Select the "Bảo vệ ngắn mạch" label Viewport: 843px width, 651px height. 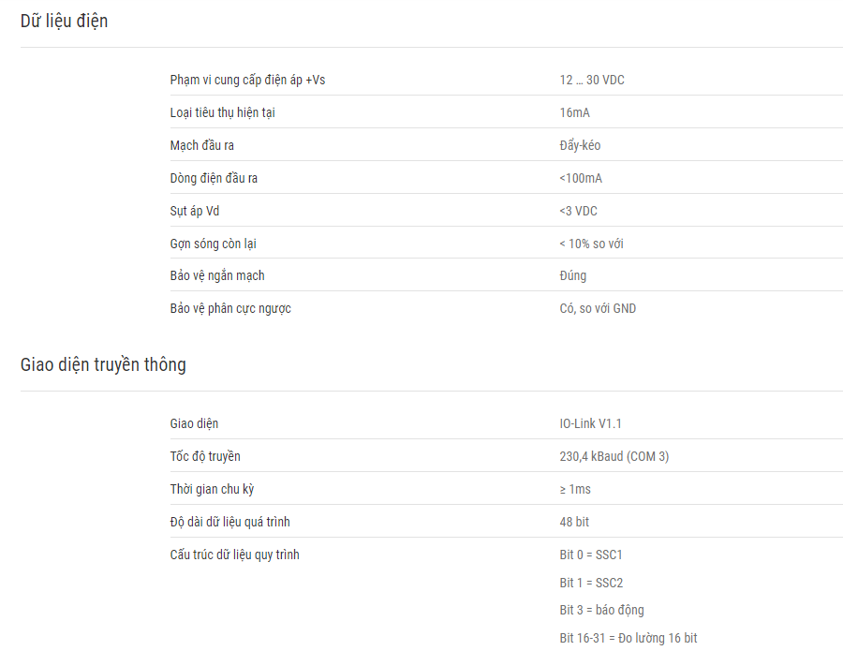pyautogui.click(x=217, y=275)
